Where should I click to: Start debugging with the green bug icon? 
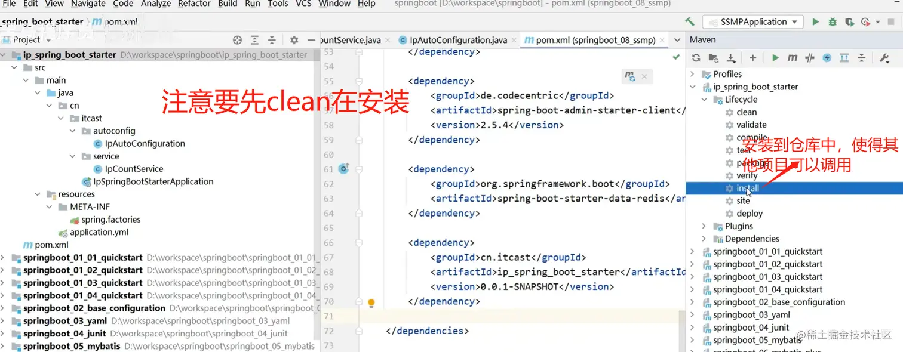pyautogui.click(x=833, y=22)
